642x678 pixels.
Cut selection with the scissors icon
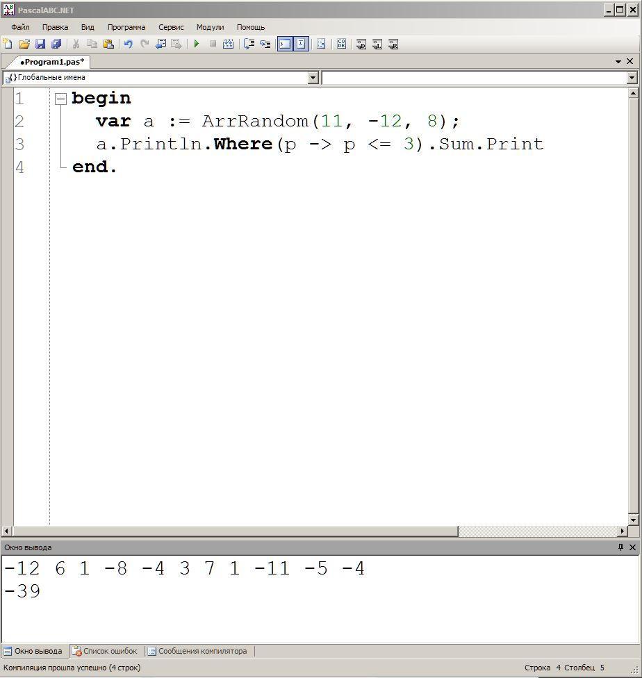[x=76, y=44]
